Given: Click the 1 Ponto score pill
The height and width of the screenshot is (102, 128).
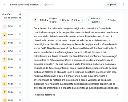Looking at the screenshot, I should (66, 20).
